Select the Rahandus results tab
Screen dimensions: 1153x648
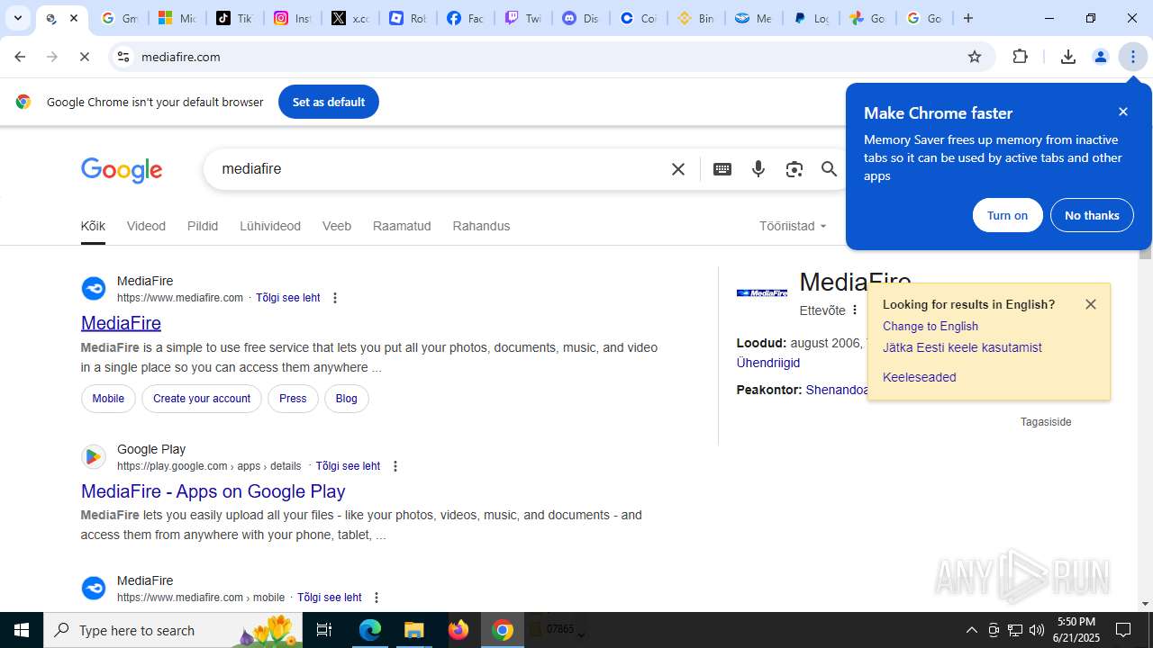pyautogui.click(x=481, y=226)
